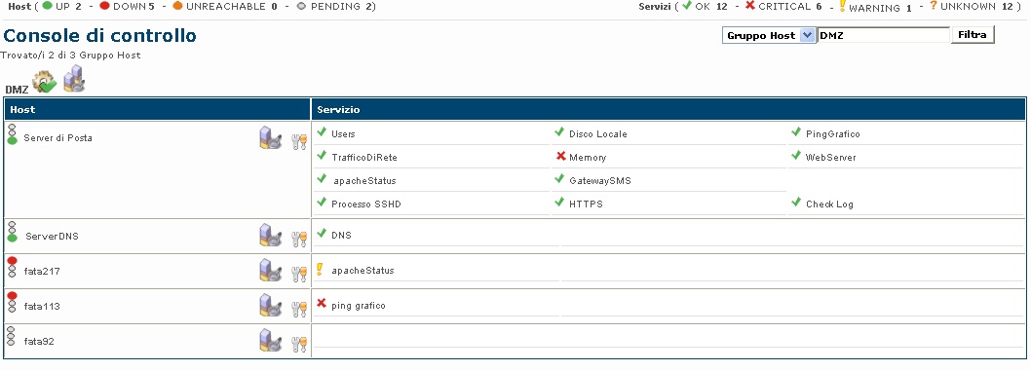Open the fata92 host link
This screenshot has width=1031, height=371.
click(x=39, y=342)
